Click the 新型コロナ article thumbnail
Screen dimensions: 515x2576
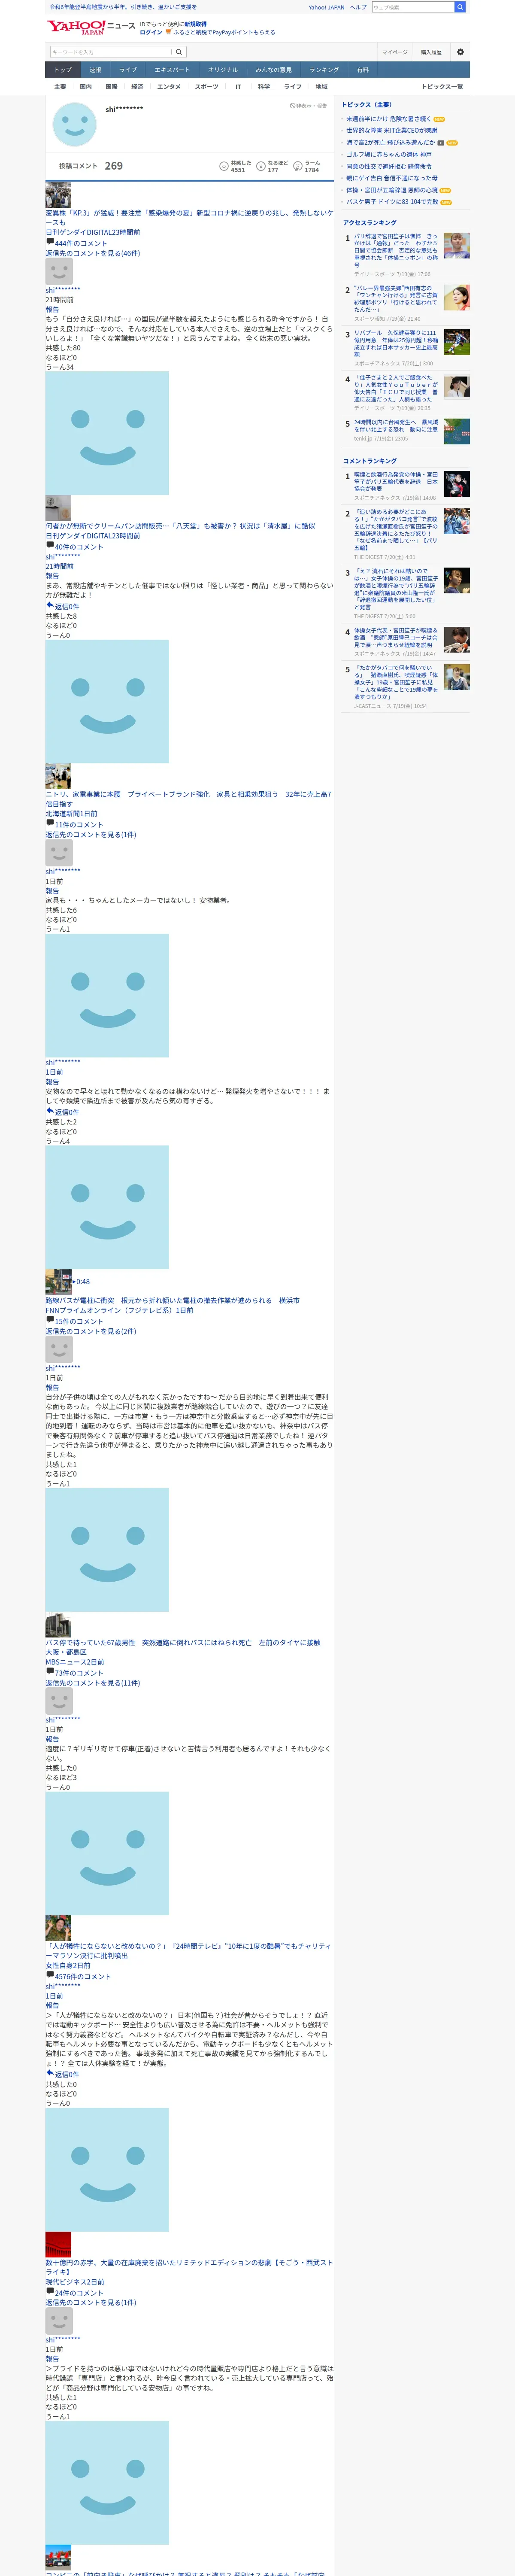click(58, 194)
